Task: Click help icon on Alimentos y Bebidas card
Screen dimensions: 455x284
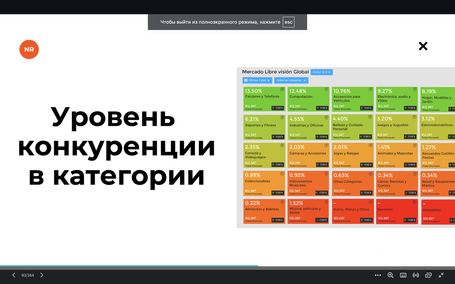Action: (282, 201)
